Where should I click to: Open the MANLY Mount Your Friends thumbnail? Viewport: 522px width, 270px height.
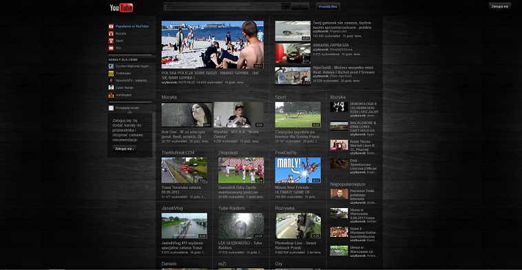(x=298, y=170)
